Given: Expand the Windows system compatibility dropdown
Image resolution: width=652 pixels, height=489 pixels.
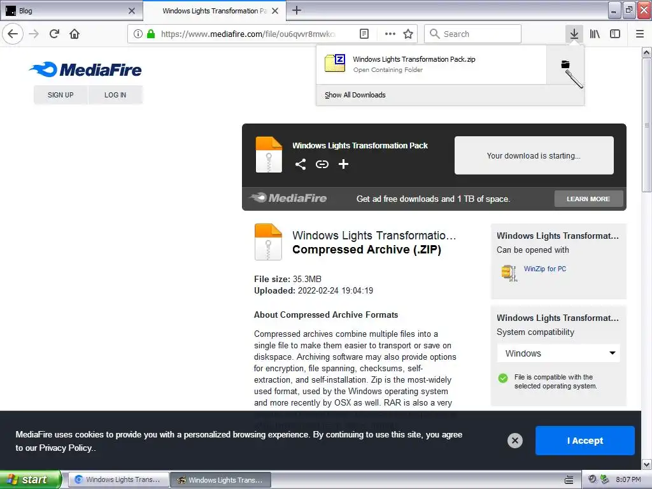Looking at the screenshot, I should tap(558, 353).
